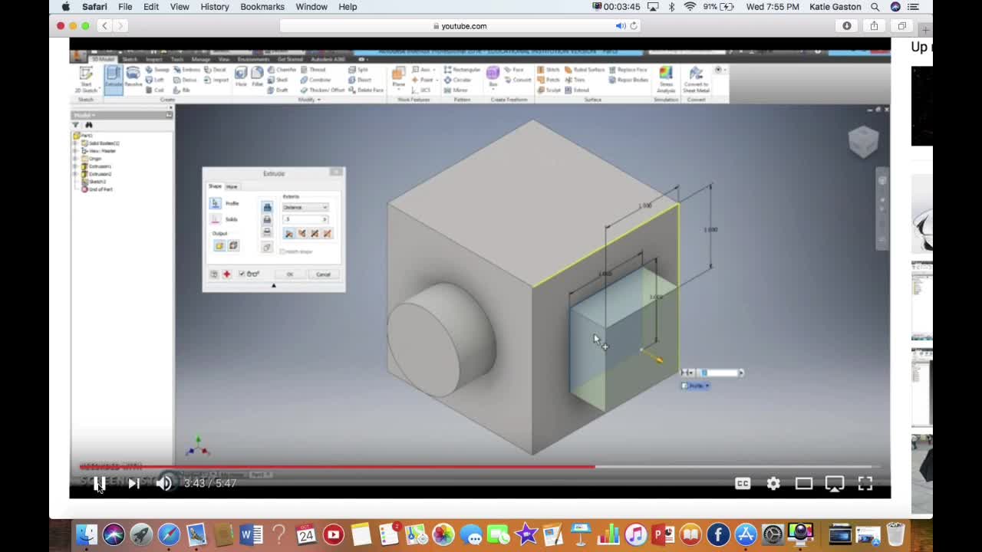
Task: Switch player to theater mode
Action: pyautogui.click(x=804, y=483)
